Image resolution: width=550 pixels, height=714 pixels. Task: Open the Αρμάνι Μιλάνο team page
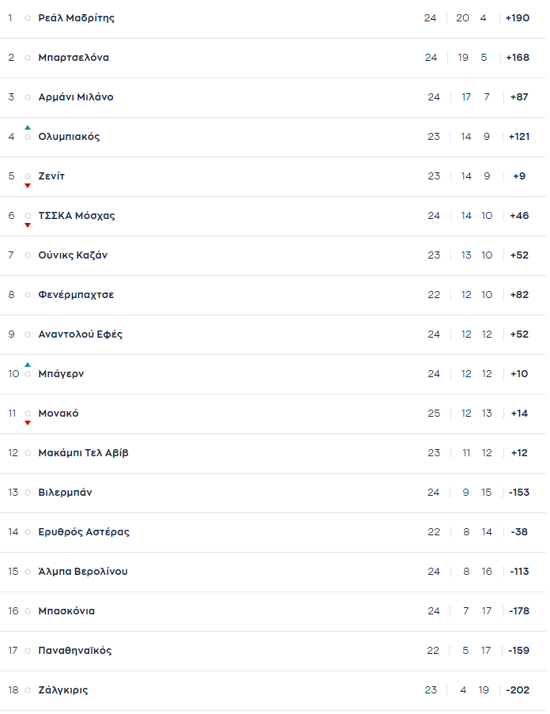point(76,97)
